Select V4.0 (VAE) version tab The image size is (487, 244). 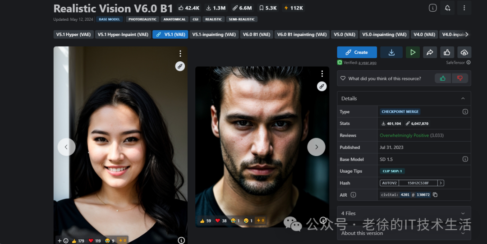point(424,34)
